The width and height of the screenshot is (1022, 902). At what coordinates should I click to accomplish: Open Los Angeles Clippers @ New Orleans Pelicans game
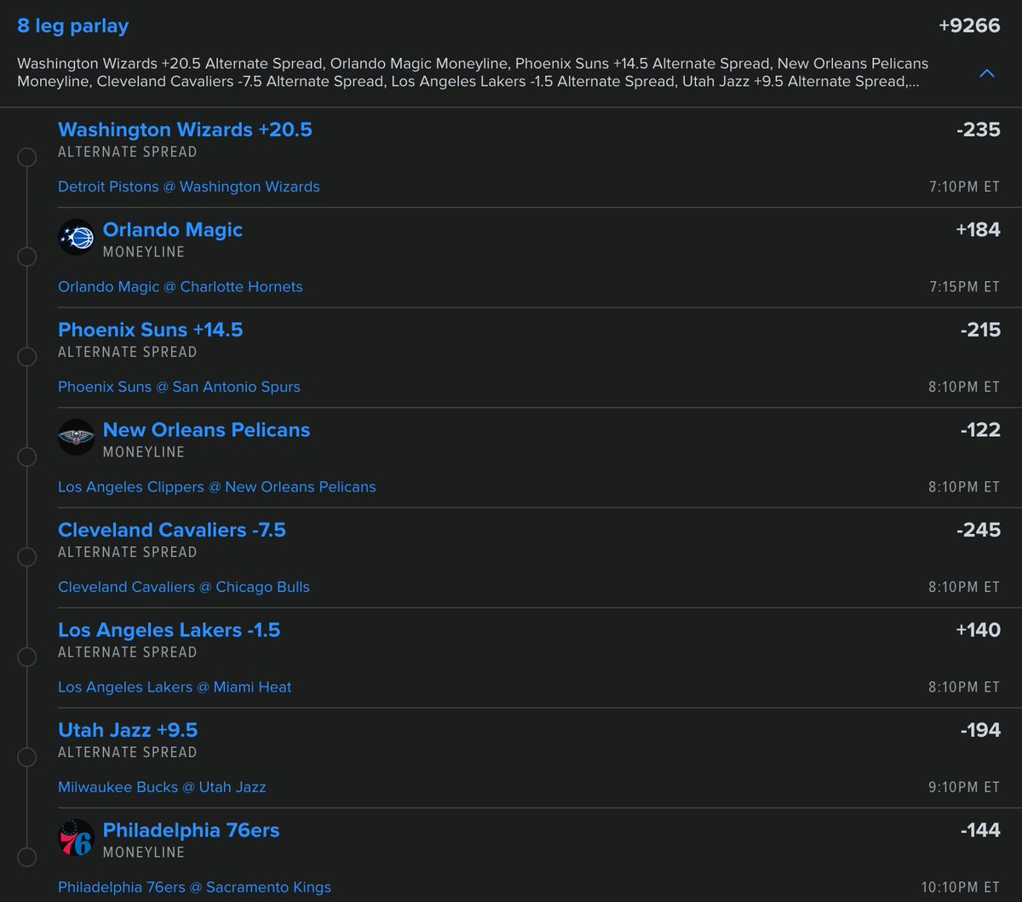[x=217, y=487]
